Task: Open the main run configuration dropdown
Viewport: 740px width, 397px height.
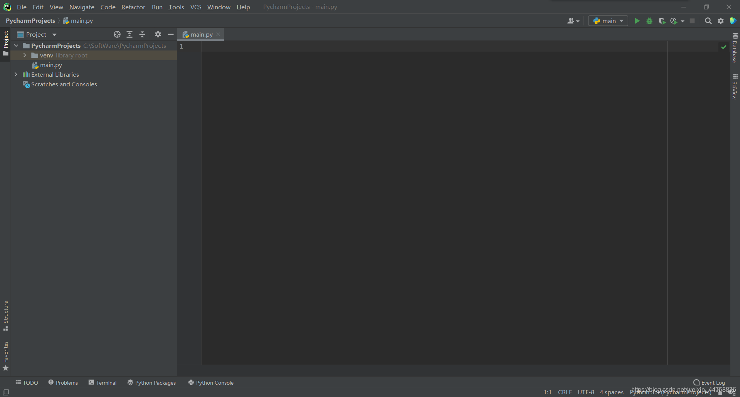Action: click(x=608, y=21)
